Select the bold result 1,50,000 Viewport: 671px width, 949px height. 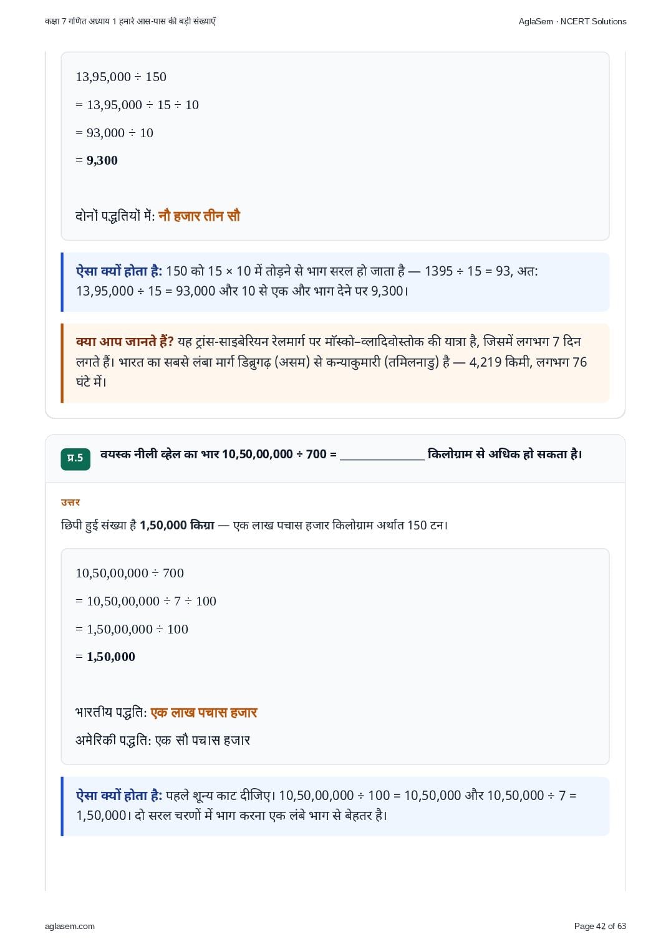coord(111,657)
